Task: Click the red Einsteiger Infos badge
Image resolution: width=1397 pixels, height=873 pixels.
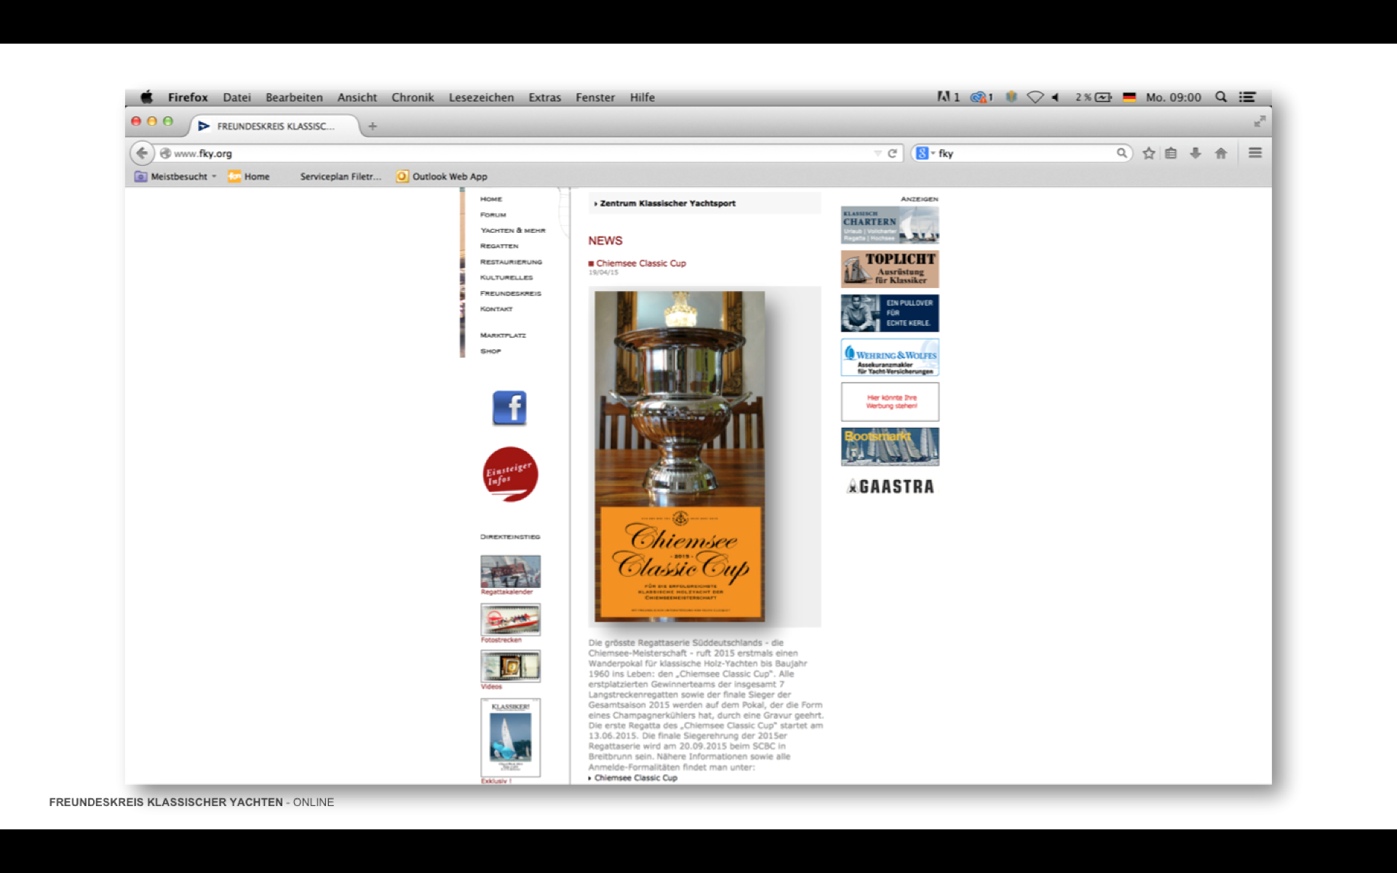Action: pyautogui.click(x=510, y=474)
